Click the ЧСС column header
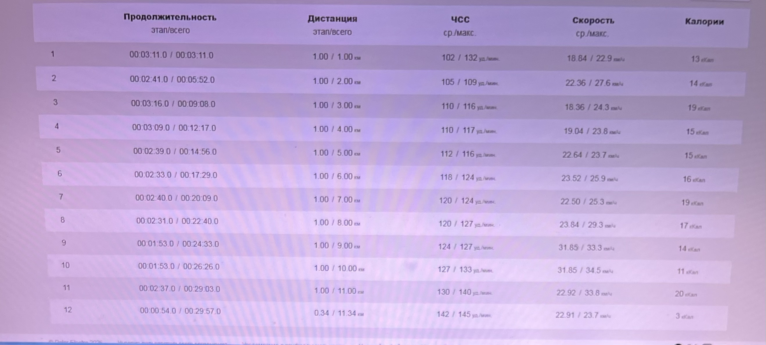 pyautogui.click(x=460, y=20)
